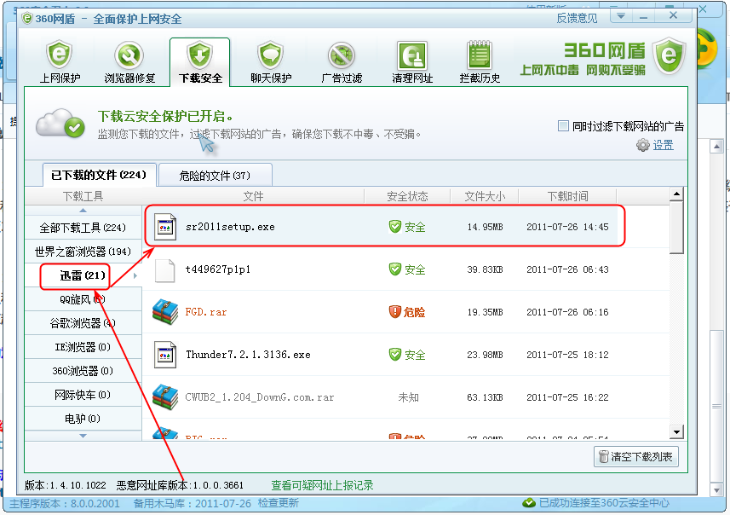The image size is (730, 515).
Task: Switch to the 危险的文件 (37) tab
Action: click(215, 176)
